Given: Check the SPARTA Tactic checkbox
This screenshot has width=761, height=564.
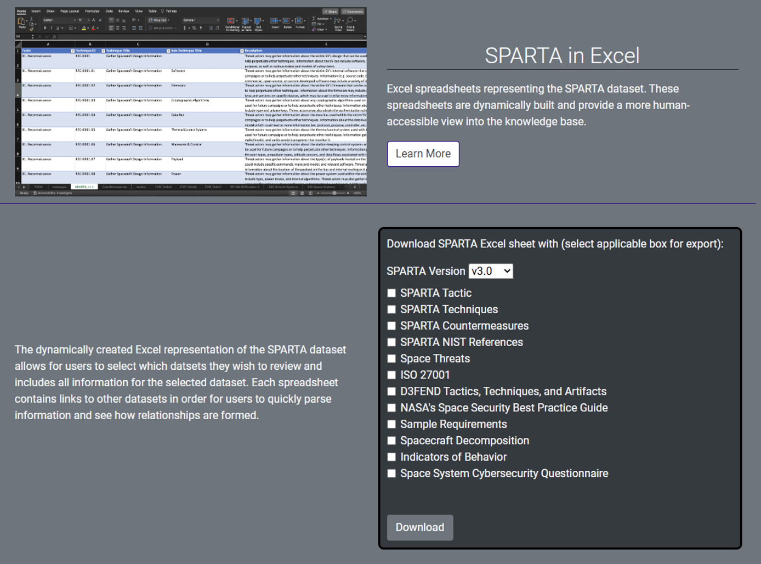Looking at the screenshot, I should (391, 293).
